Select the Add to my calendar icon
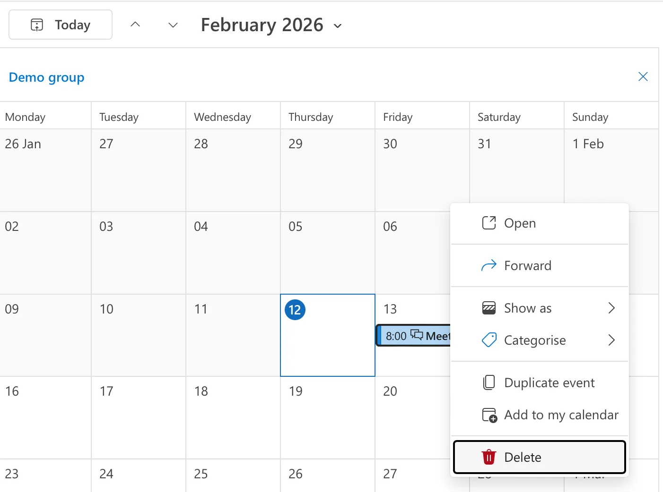Screen dimensions: 663x492 [489, 415]
